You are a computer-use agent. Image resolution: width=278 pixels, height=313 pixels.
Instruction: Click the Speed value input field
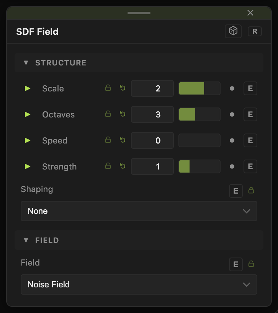[x=152, y=140]
